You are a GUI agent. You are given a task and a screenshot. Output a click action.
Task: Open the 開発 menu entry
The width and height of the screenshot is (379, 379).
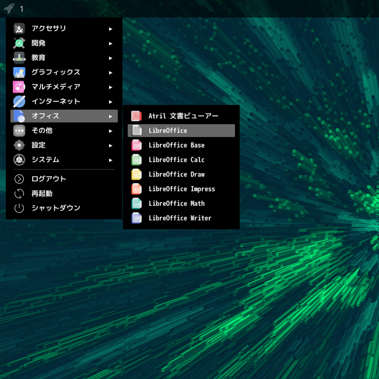pos(64,43)
